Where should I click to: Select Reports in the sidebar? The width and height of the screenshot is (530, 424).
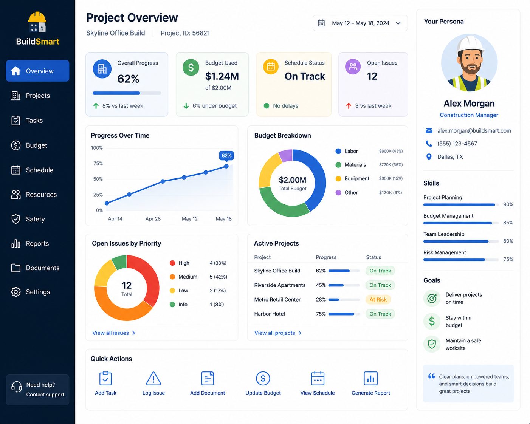(x=37, y=244)
